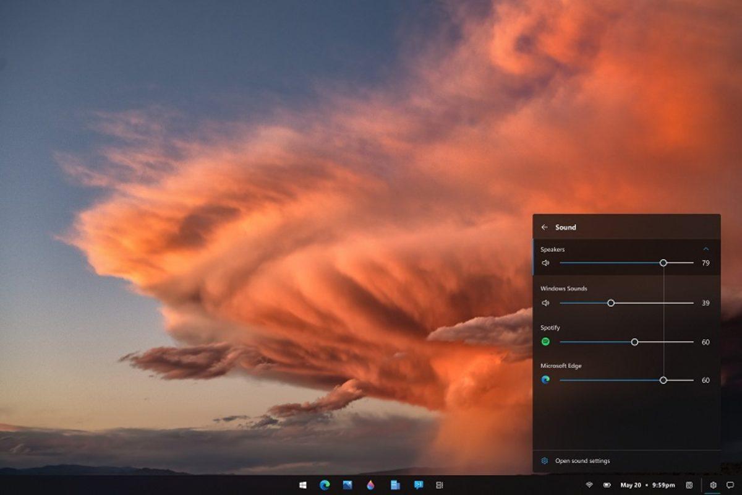The width and height of the screenshot is (742, 495).
Task: Click the Microsoft Edge icon beside its volume slider
Action: click(x=545, y=379)
